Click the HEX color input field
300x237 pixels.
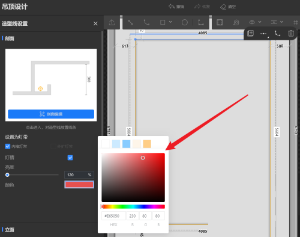[x=113, y=216]
